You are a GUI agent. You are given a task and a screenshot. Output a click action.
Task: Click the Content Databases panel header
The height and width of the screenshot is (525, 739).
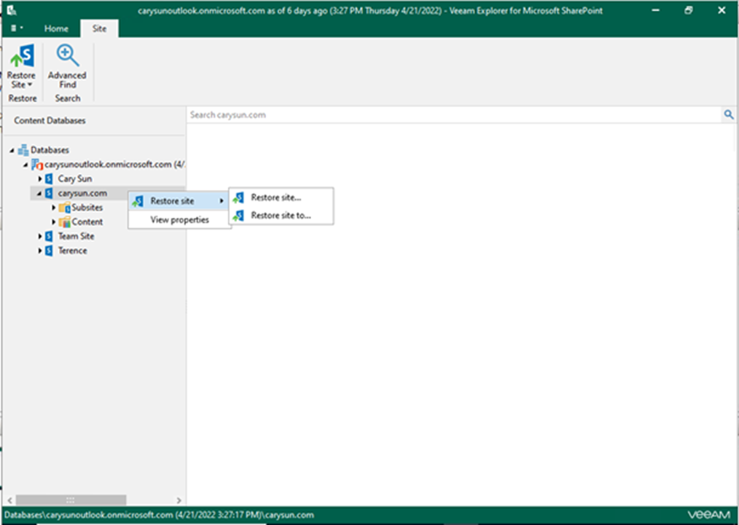tap(50, 121)
